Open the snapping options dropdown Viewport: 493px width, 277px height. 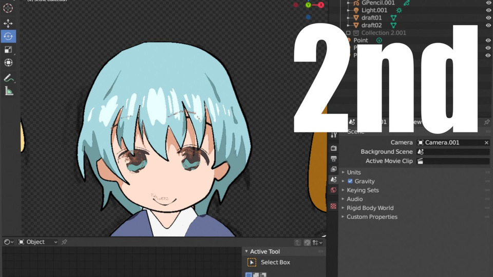317,242
